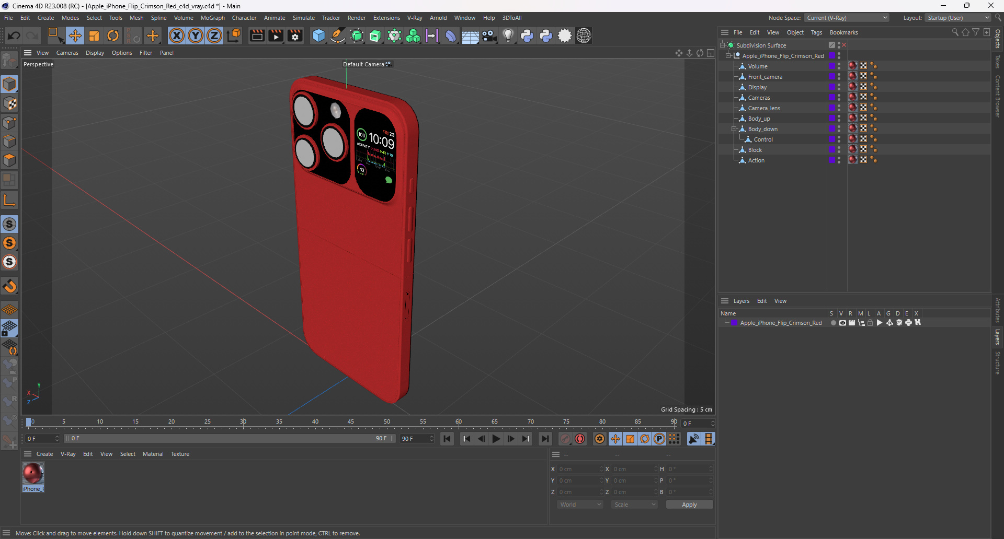Play the animation forward
The height and width of the screenshot is (539, 1004).
[x=496, y=439]
